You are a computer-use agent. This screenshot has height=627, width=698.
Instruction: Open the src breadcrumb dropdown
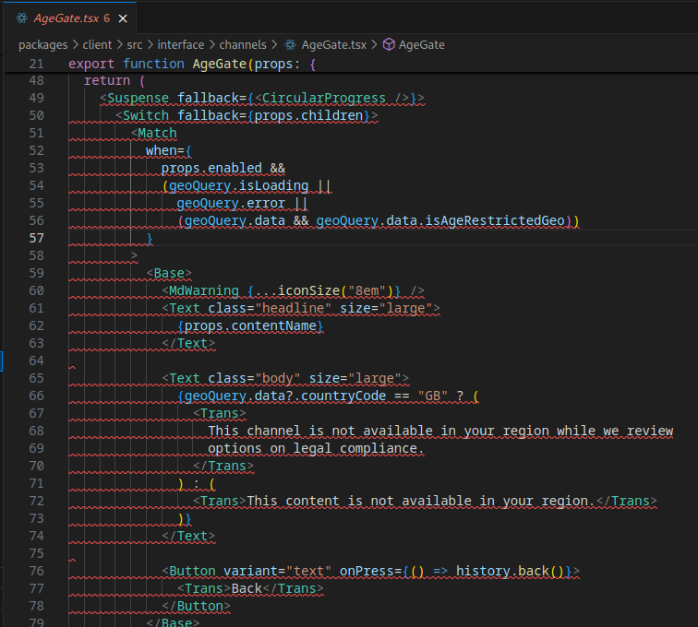pos(135,44)
